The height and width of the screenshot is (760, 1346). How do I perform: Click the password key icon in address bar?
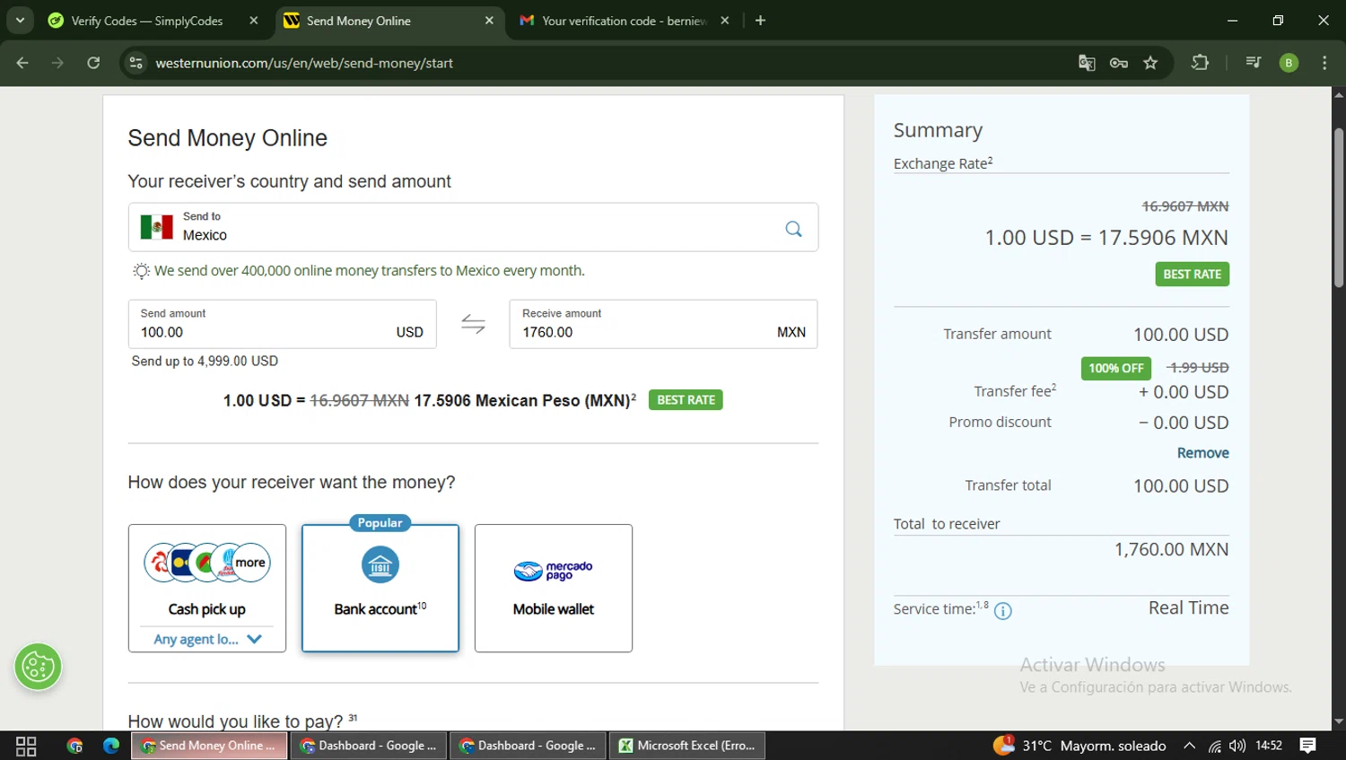(x=1118, y=63)
